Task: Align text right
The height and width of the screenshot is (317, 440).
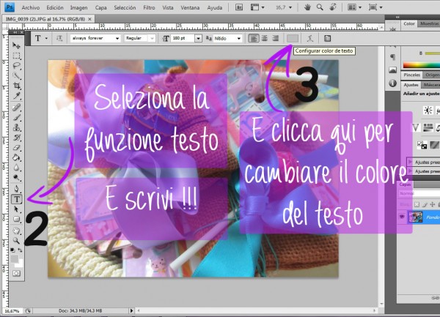Action: click(276, 38)
